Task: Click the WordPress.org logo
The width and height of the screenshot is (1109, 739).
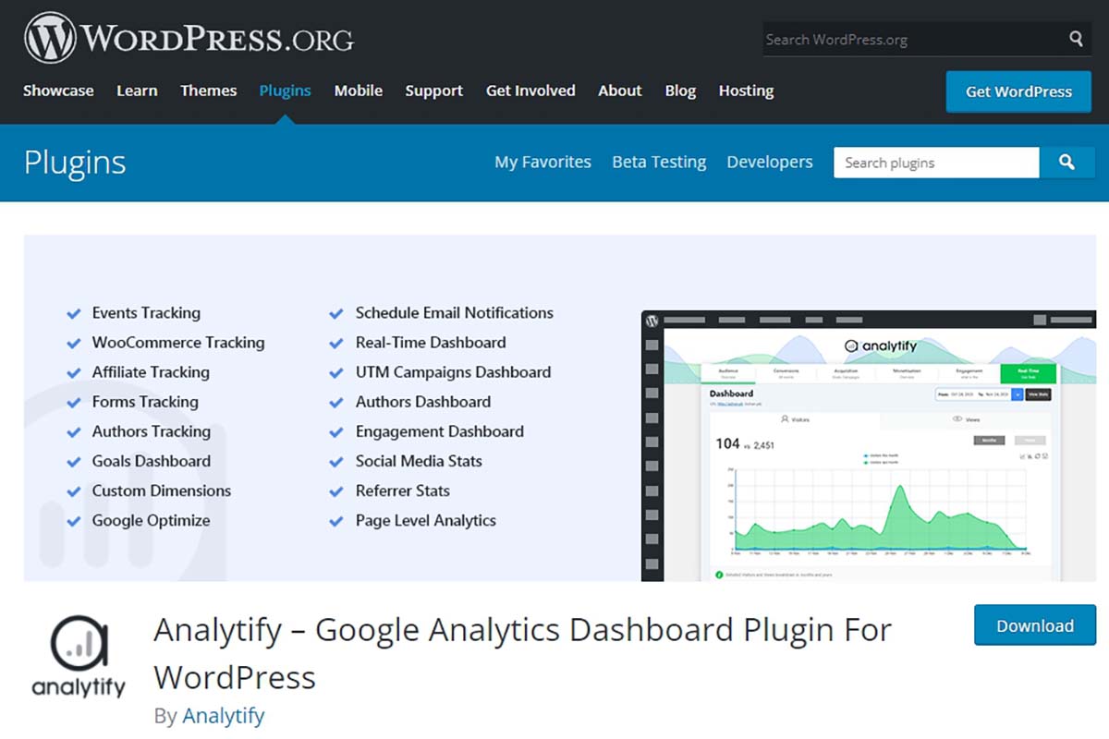Action: [189, 39]
